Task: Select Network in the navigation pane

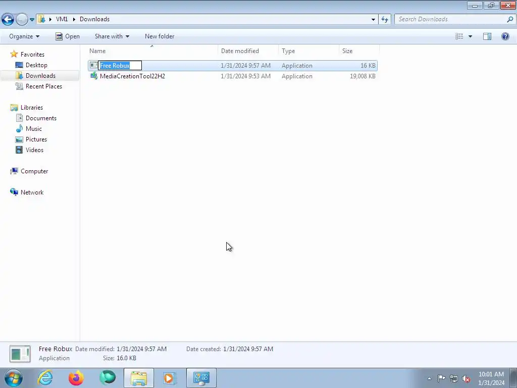Action: click(32, 192)
